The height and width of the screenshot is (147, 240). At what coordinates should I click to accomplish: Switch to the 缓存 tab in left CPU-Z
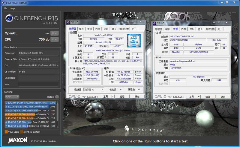coord(81,29)
